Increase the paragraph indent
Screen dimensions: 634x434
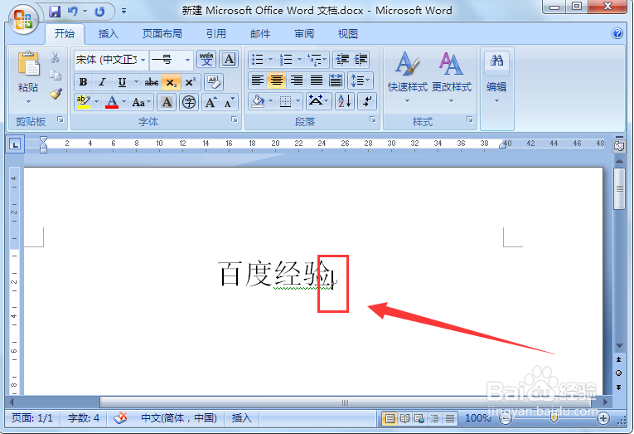361,60
